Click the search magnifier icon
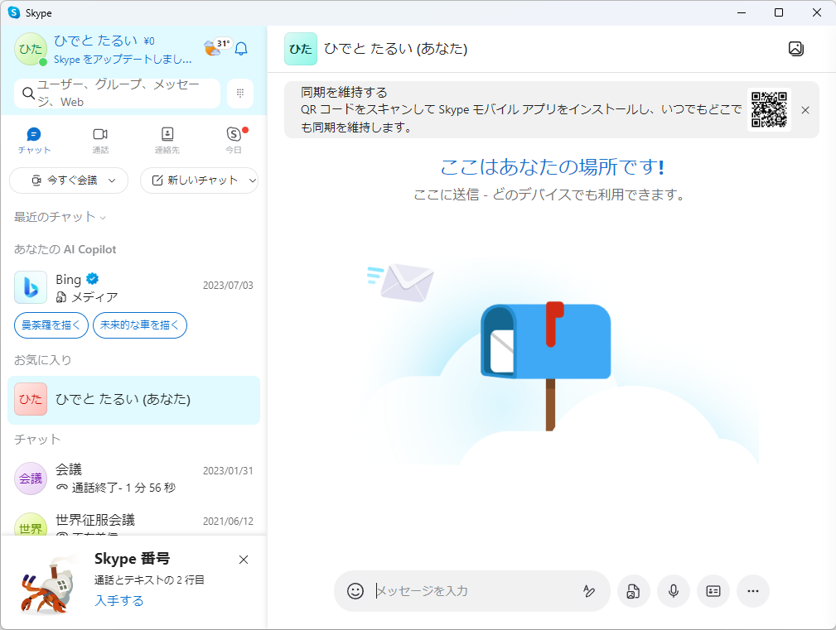Screen dimensions: 836x630 click(x=29, y=94)
